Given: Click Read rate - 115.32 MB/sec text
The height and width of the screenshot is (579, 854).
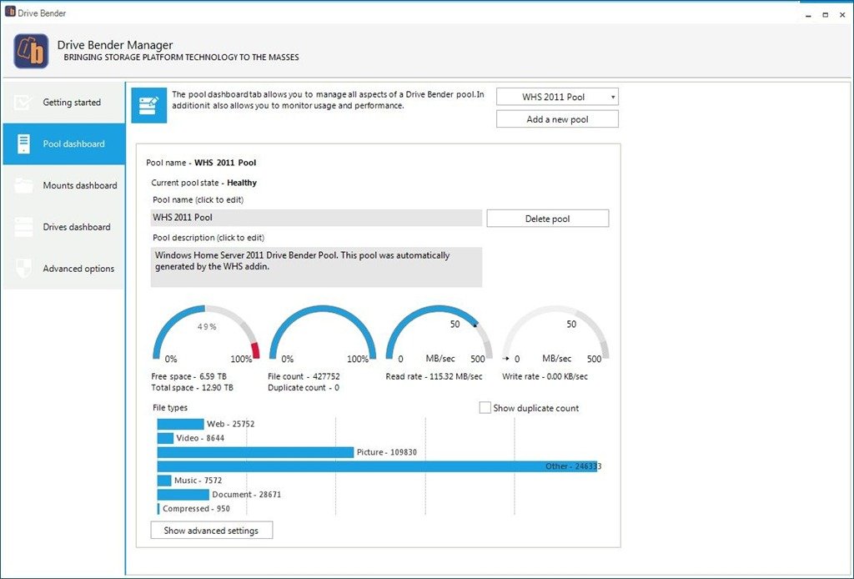Looking at the screenshot, I should pos(434,376).
